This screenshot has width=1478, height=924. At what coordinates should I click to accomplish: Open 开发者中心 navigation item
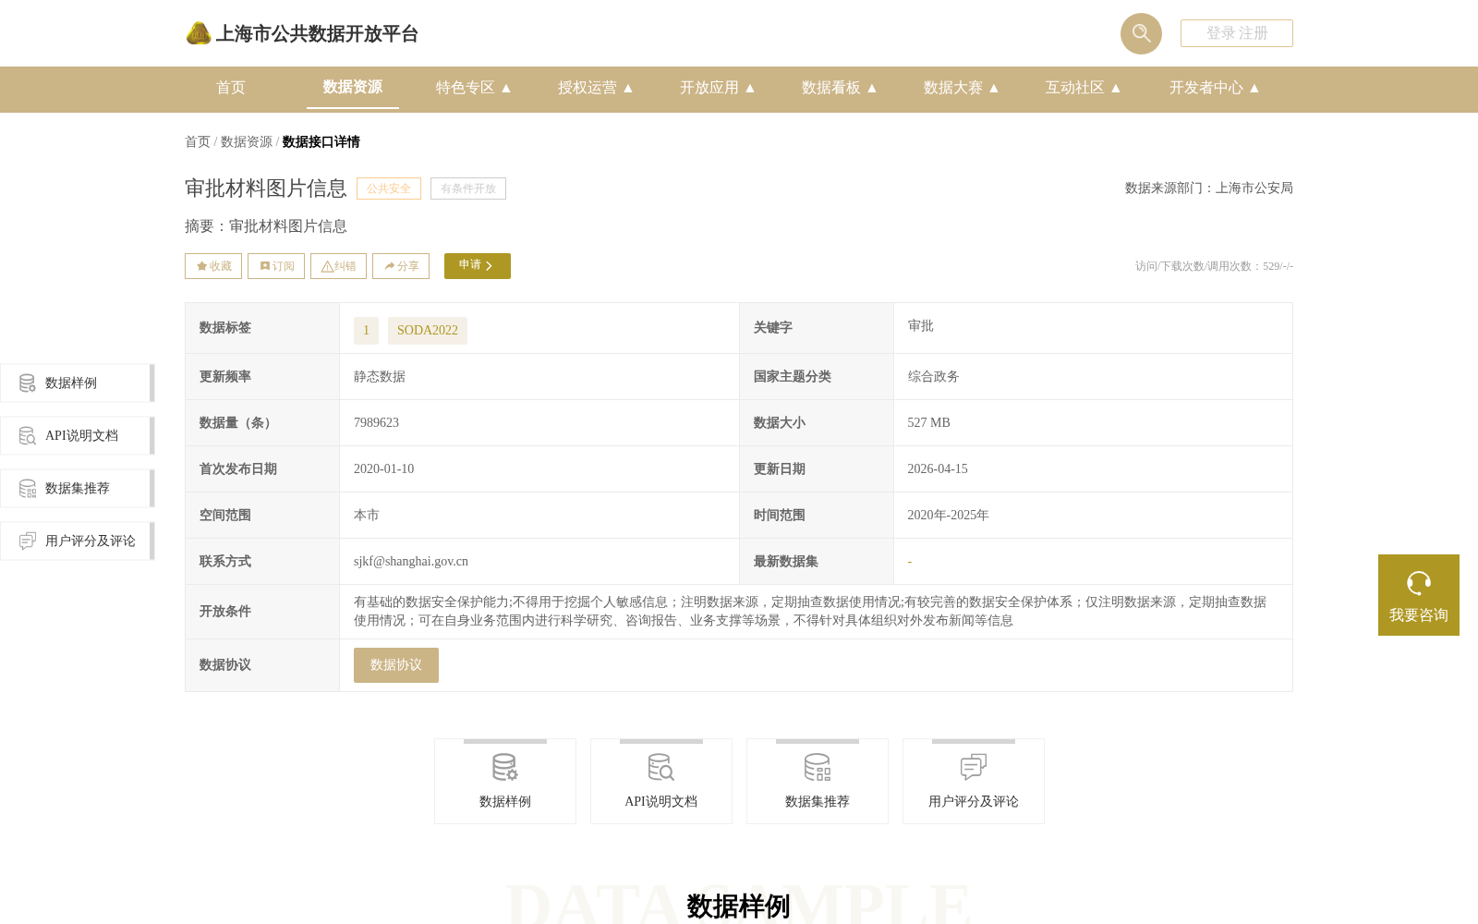(1206, 88)
